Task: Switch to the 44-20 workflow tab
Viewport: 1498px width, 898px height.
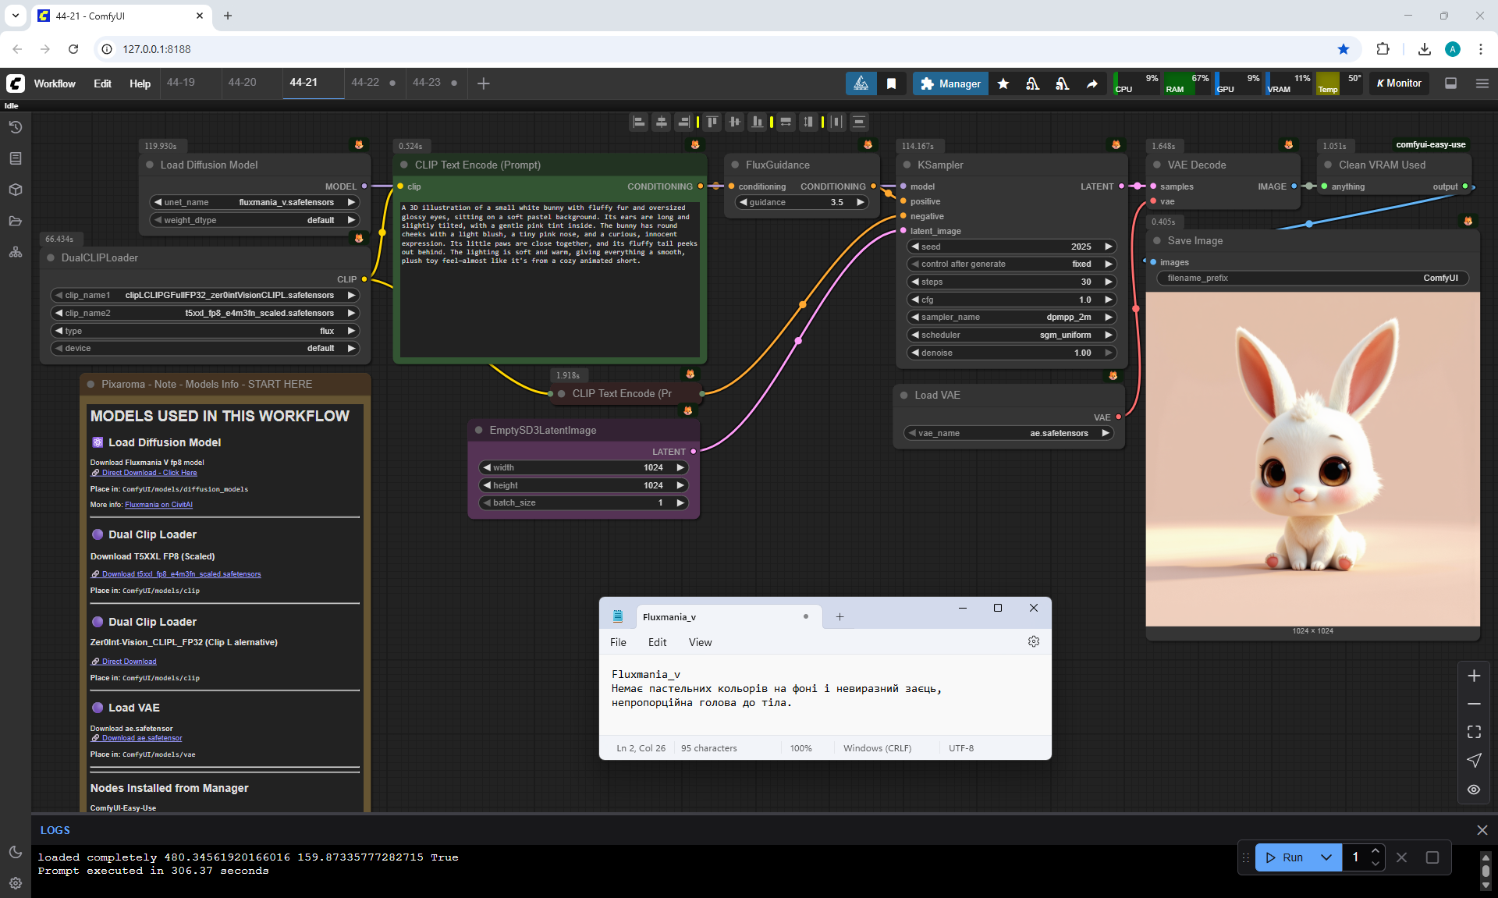Action: point(242,83)
